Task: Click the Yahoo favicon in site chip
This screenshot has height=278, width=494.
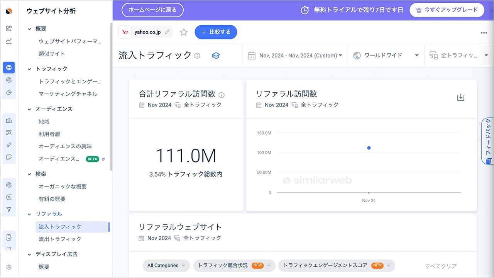Action: coord(125,32)
